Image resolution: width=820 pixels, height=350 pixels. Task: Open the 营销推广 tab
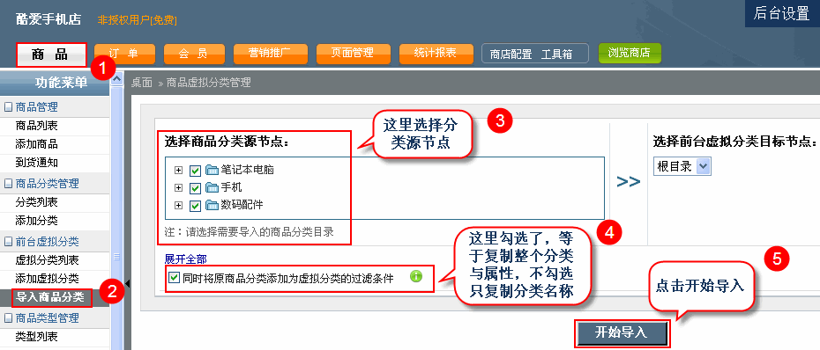pyautogui.click(x=270, y=54)
